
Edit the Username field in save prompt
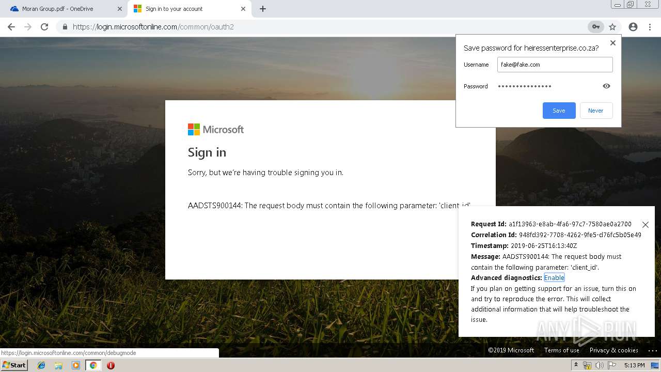click(555, 65)
